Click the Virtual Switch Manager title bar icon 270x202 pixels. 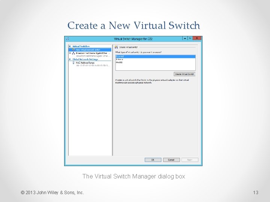click(67, 39)
